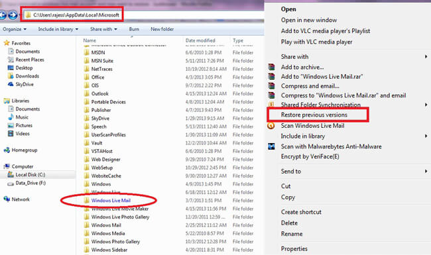Select the Windows Sidebar folder
The height and width of the screenshot is (255, 431).
point(109,250)
